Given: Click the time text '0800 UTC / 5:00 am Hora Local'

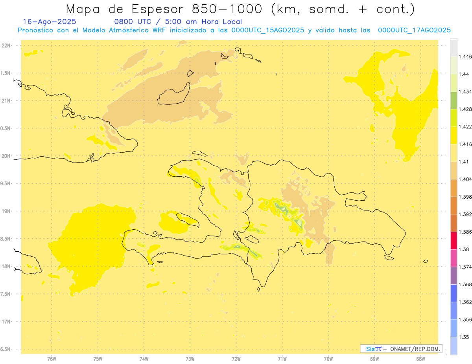Looking at the screenshot, I should [x=178, y=22].
